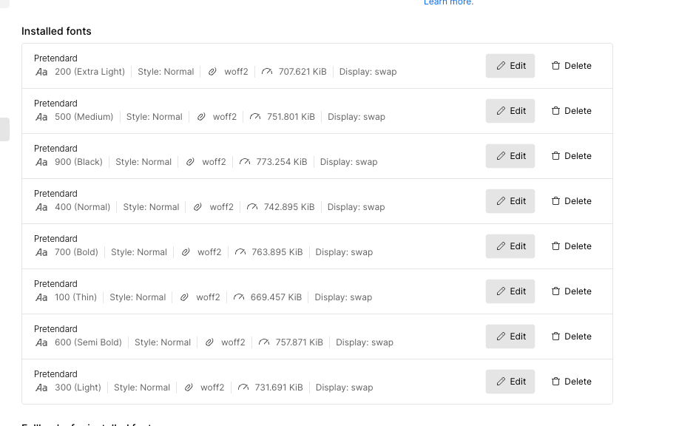This screenshot has width=696, height=426.
Task: Delete the Pretendard 100 Thin font
Action: [x=571, y=291]
